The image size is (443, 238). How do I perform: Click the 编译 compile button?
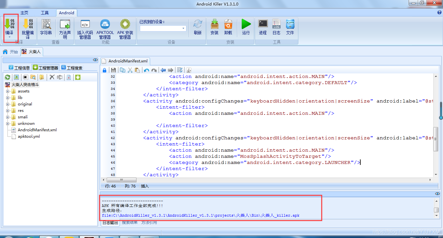(9, 27)
